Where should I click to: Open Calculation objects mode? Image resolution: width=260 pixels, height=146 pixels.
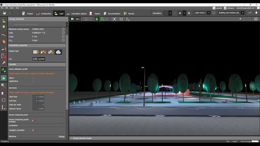(77, 13)
